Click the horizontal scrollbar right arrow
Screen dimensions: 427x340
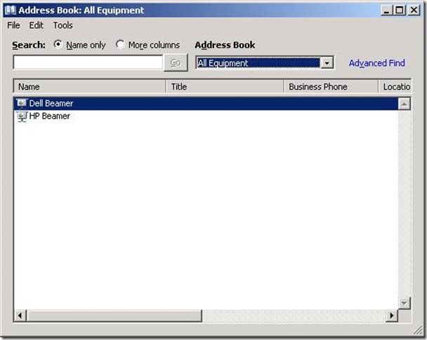point(392,316)
